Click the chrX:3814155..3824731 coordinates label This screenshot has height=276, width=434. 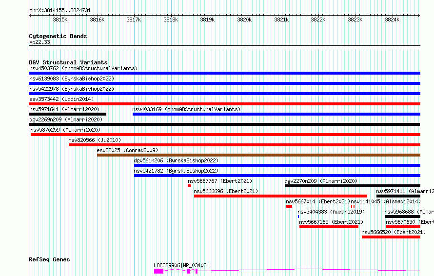[x=60, y=11]
